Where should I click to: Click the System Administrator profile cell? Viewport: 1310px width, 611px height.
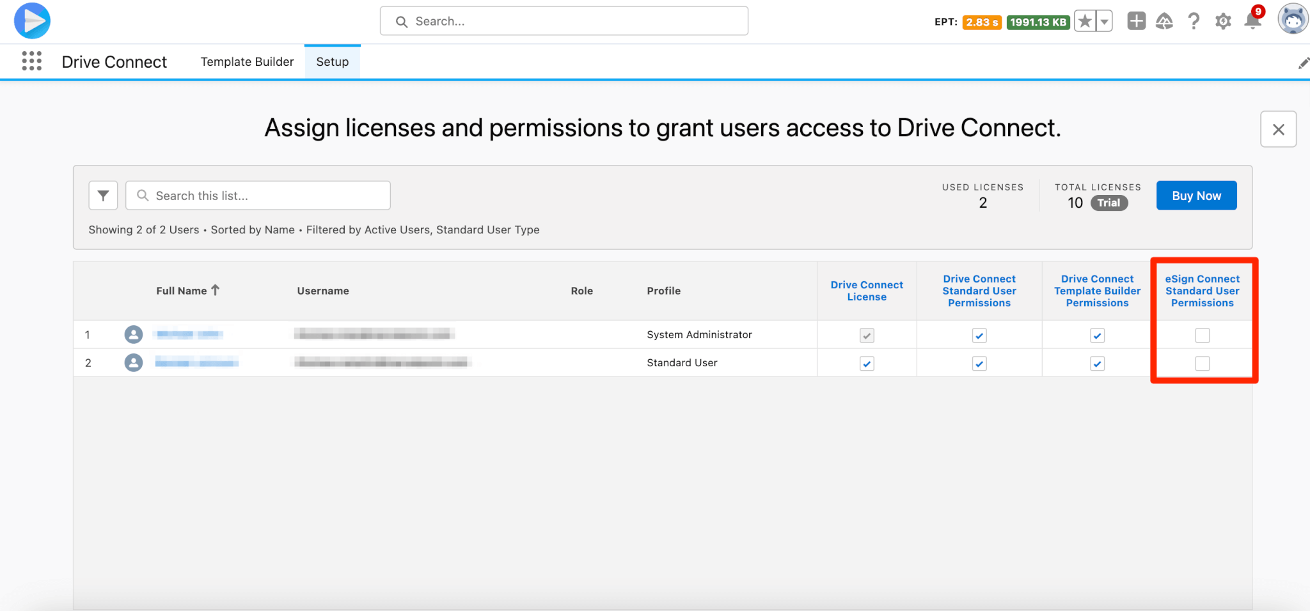(x=699, y=334)
